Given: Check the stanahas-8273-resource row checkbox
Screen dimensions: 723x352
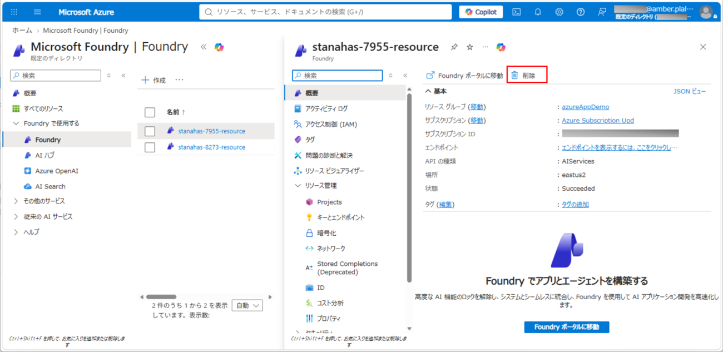Looking at the screenshot, I should click(150, 147).
